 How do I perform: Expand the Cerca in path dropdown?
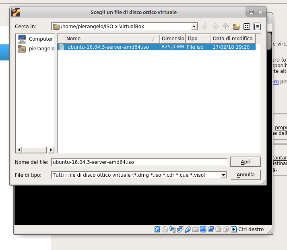point(194,27)
